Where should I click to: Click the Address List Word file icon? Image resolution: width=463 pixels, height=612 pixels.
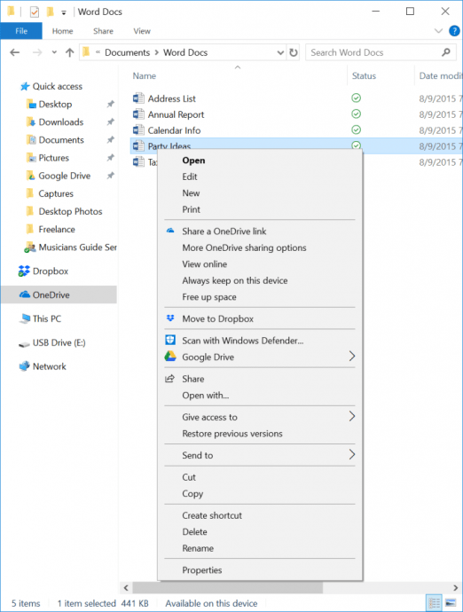(138, 98)
